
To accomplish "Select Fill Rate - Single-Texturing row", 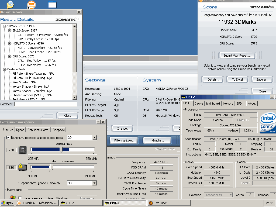I will 33,74.
